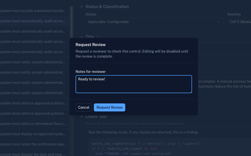Collapse the Title section
The height and width of the screenshot is (156, 251).
click(x=81, y=37)
